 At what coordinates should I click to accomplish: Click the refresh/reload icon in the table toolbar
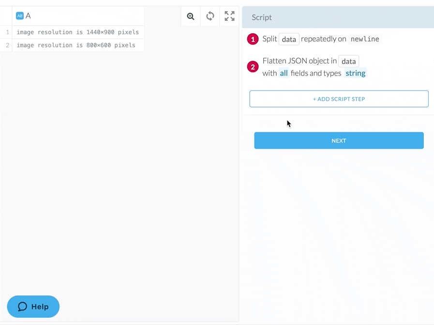pyautogui.click(x=210, y=16)
